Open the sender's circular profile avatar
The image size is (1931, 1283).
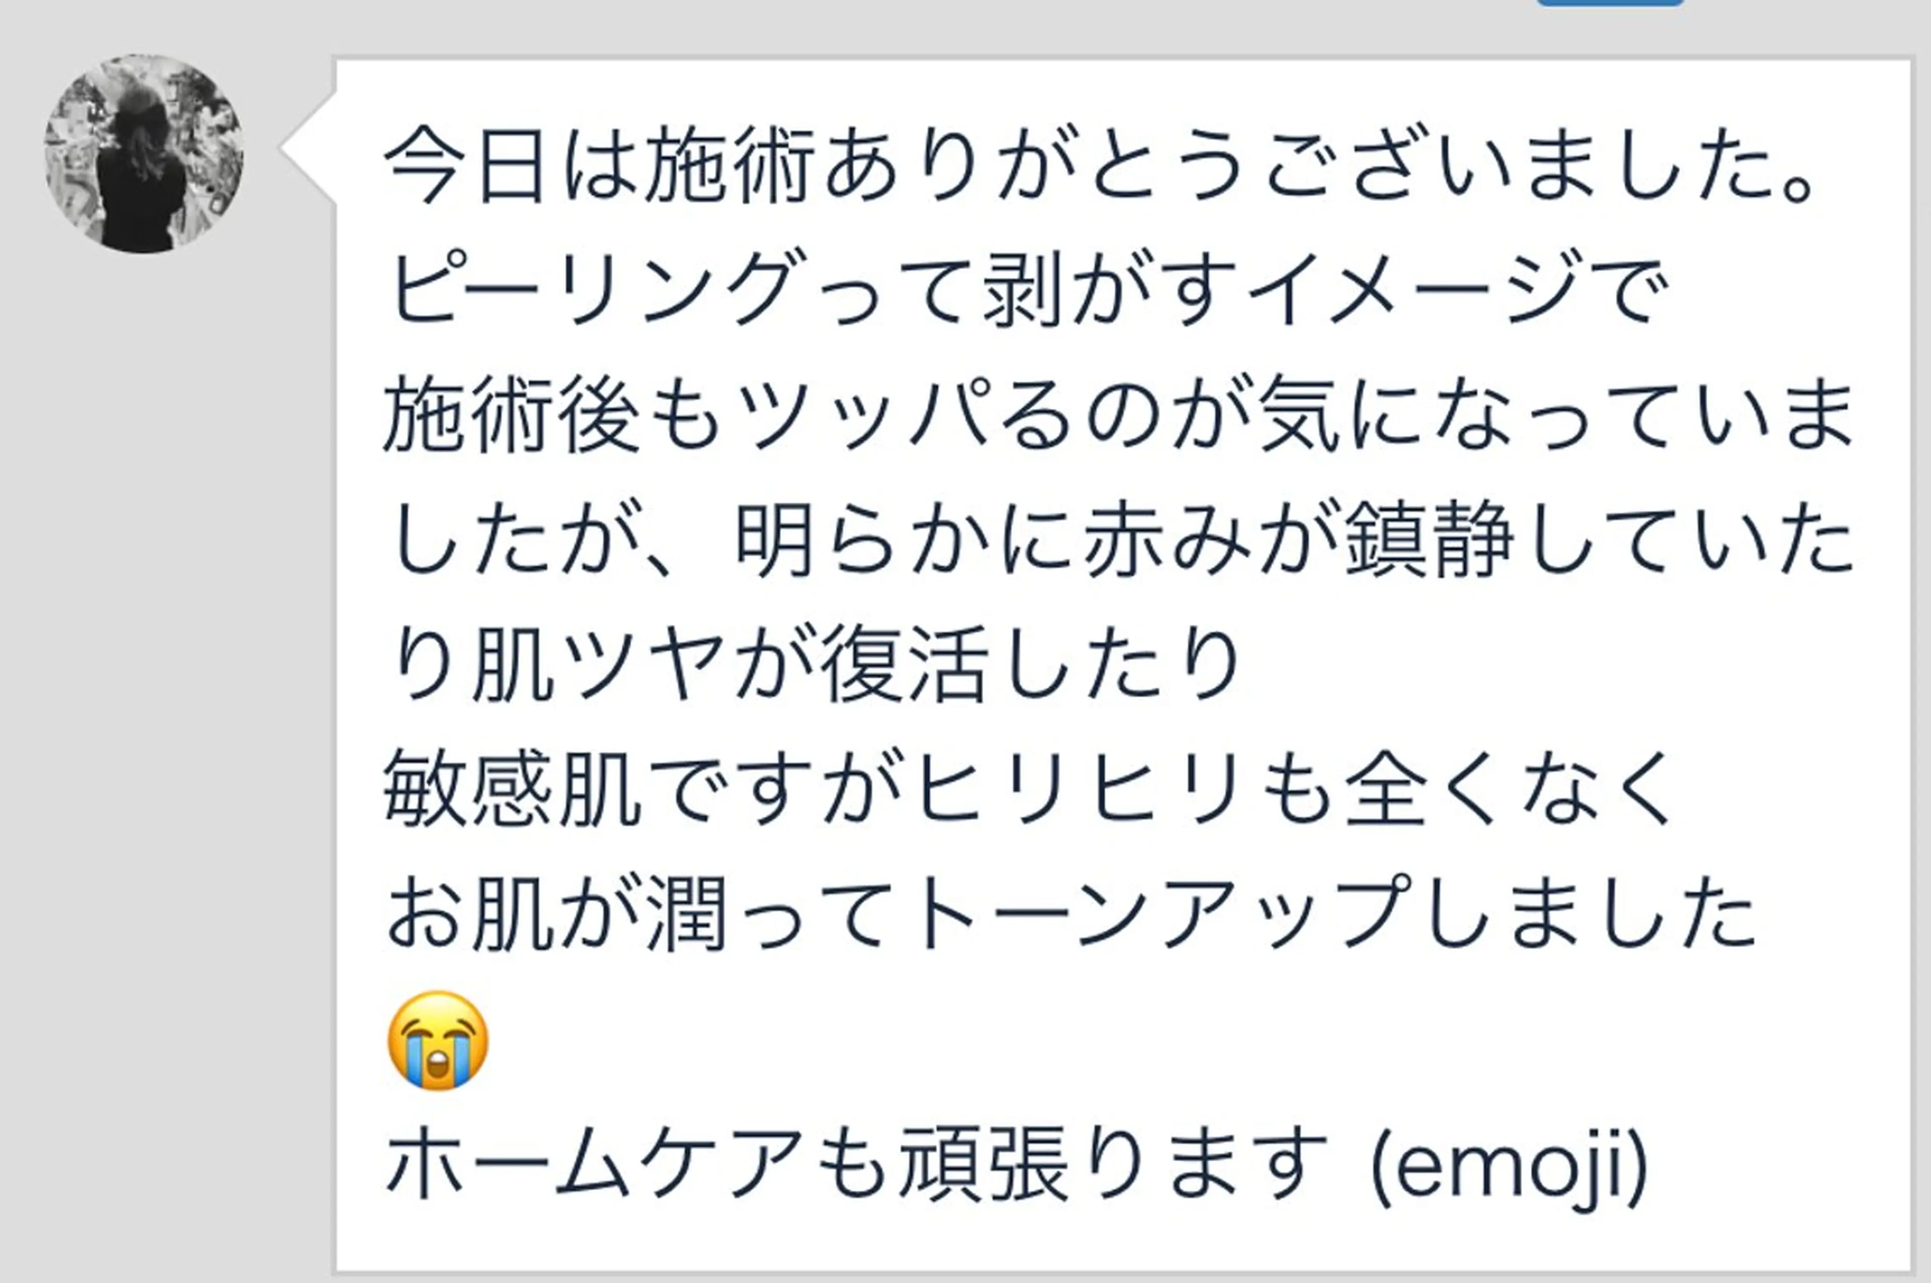click(144, 154)
